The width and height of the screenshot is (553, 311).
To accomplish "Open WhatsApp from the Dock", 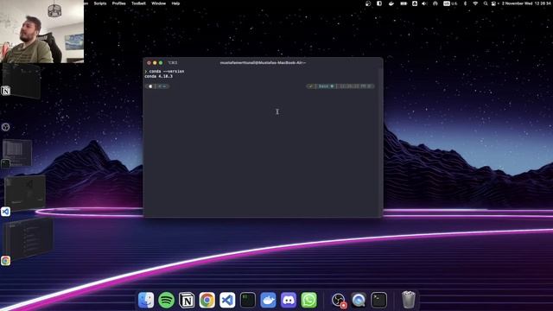I will pyautogui.click(x=309, y=300).
